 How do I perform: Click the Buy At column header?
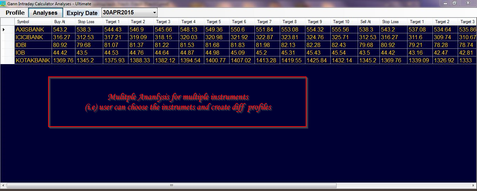click(64, 22)
